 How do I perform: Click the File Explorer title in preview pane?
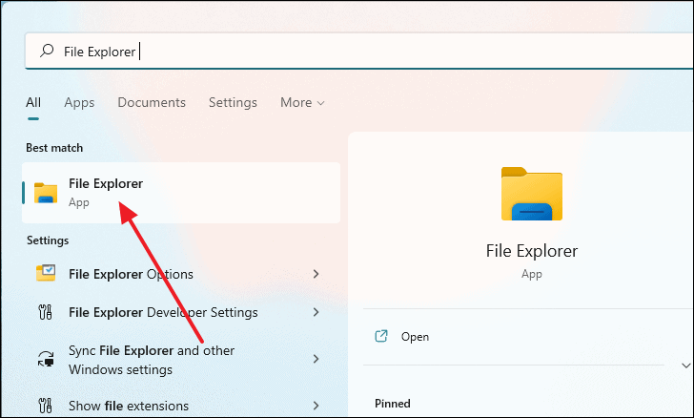tap(532, 251)
